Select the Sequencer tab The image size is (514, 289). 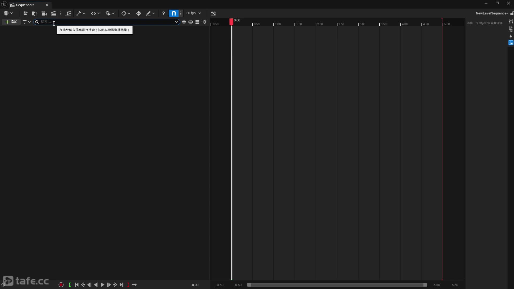point(25,5)
